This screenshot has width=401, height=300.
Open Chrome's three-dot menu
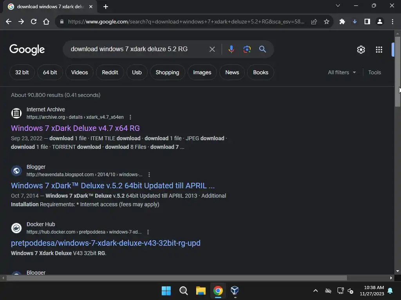(x=392, y=22)
